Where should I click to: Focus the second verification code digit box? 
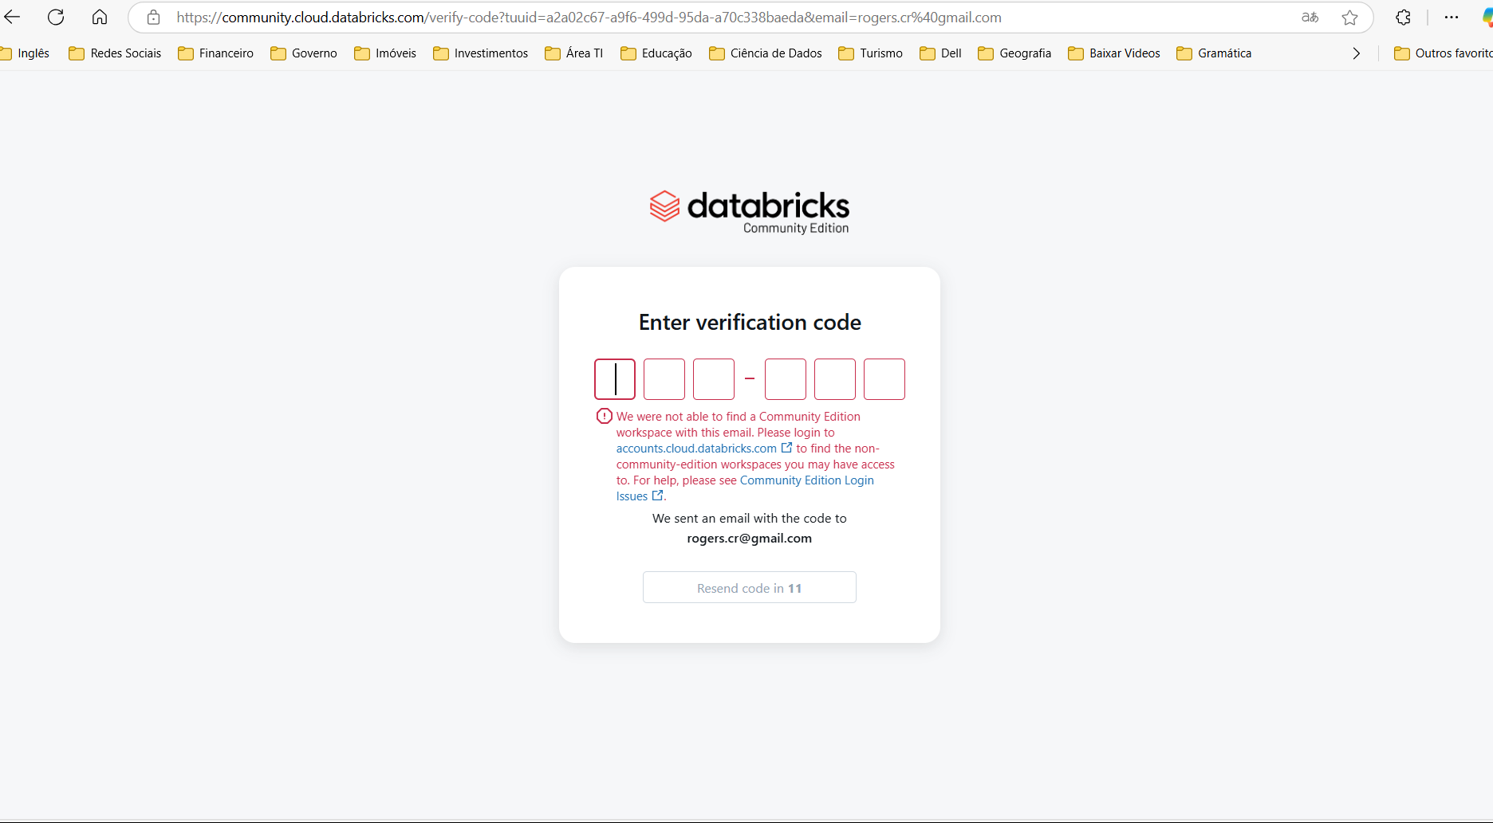[x=664, y=379]
